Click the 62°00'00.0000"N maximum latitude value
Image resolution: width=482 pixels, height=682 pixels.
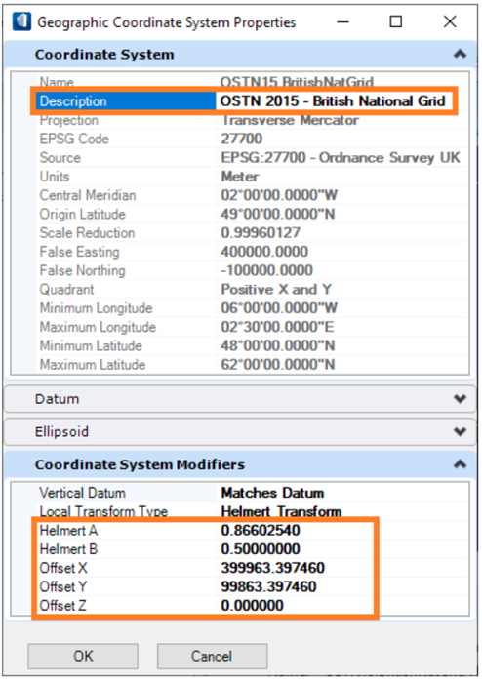click(277, 365)
